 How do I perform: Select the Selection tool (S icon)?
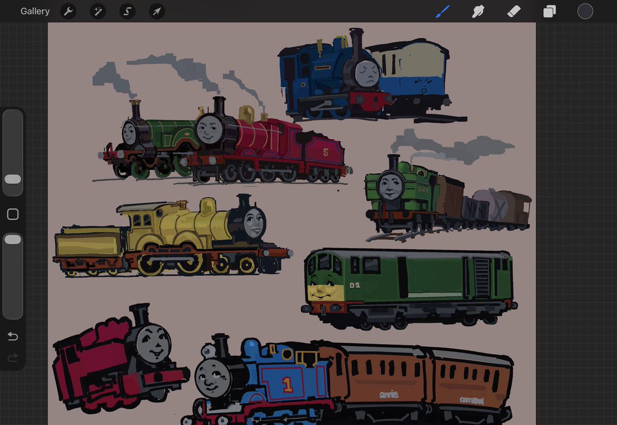point(128,11)
